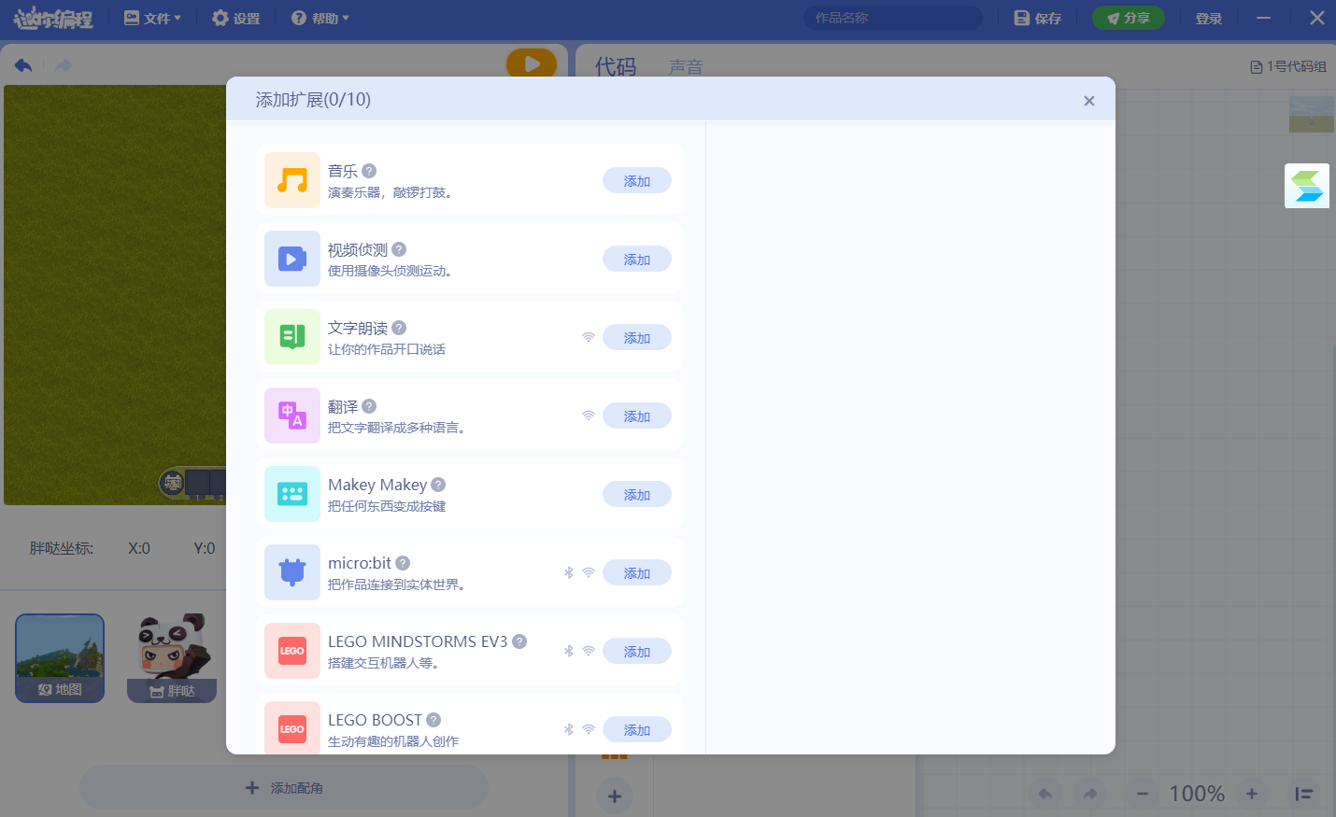Open help for micro:bit extension
This screenshot has width=1336, height=817.
[x=403, y=563]
